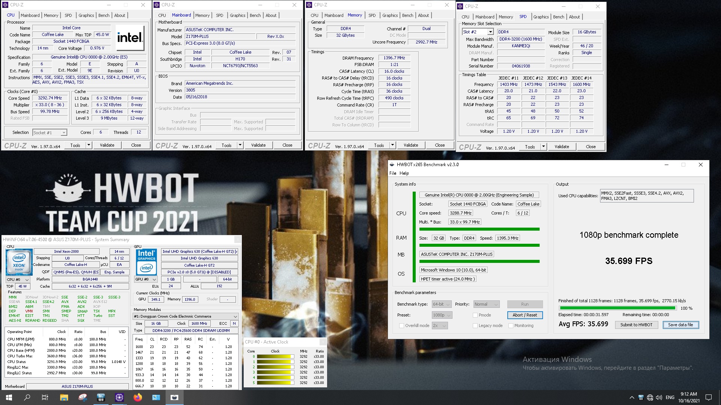Click the HWBOT x265 taskbar icon
The width and height of the screenshot is (721, 405).
[x=174, y=397]
